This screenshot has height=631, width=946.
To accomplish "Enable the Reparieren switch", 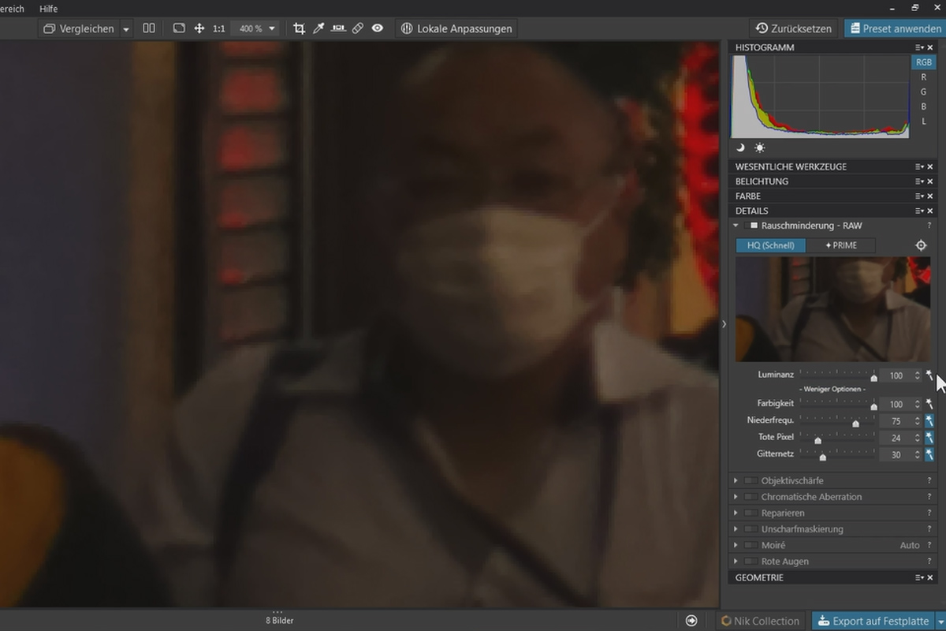I will [750, 513].
